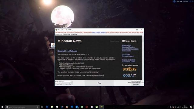Follow the 'using the new launcher' link

point(99,32)
